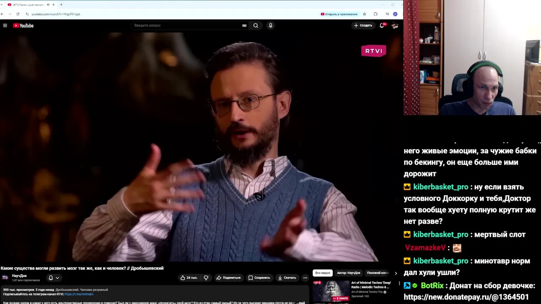
Task: Select the 'Похожий контент' chip
Action: tap(377, 273)
